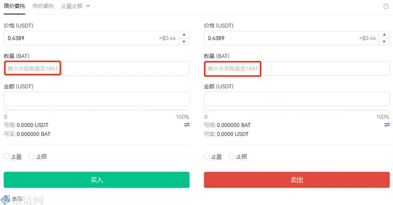Select the 止盈止损 tab
The image size is (393, 205).
[x=72, y=6]
